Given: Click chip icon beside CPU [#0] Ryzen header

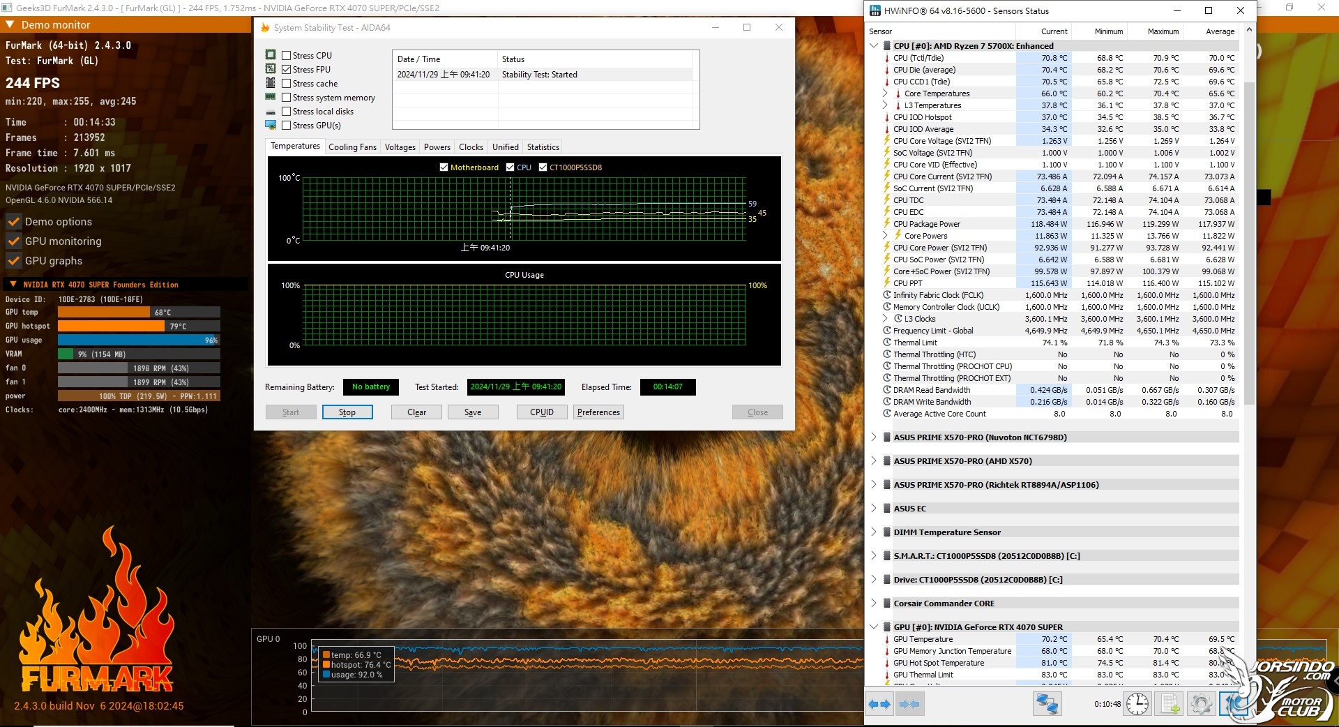Looking at the screenshot, I should pyautogui.click(x=886, y=46).
